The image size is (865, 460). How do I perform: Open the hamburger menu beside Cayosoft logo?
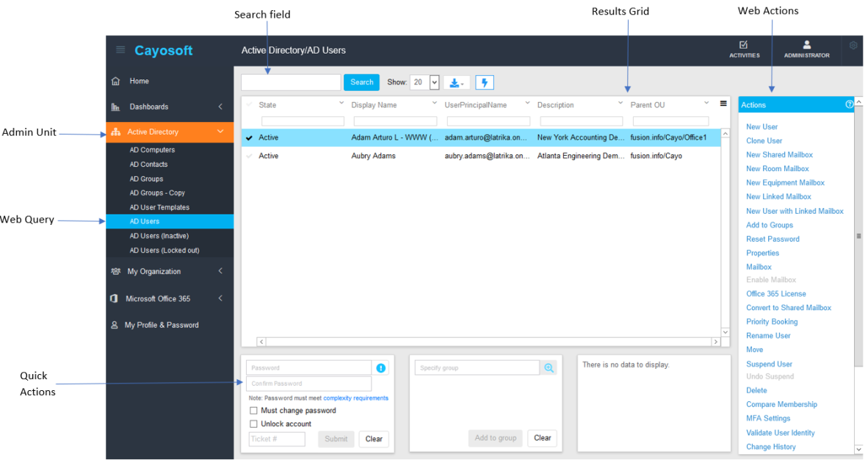pyautogui.click(x=120, y=50)
